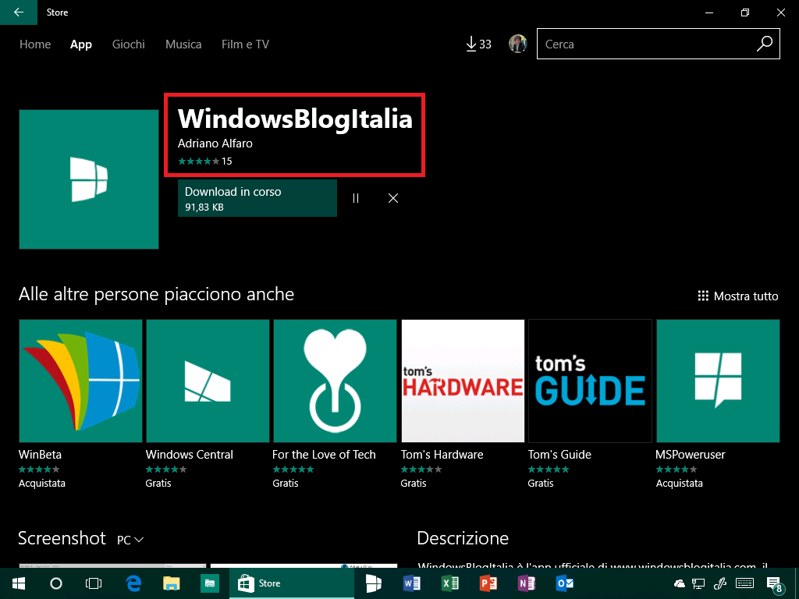Open the downloads queue showing 33

[478, 44]
